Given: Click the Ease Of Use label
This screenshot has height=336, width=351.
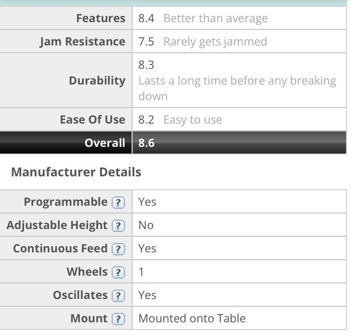Looking at the screenshot, I should pyautogui.click(x=93, y=120).
